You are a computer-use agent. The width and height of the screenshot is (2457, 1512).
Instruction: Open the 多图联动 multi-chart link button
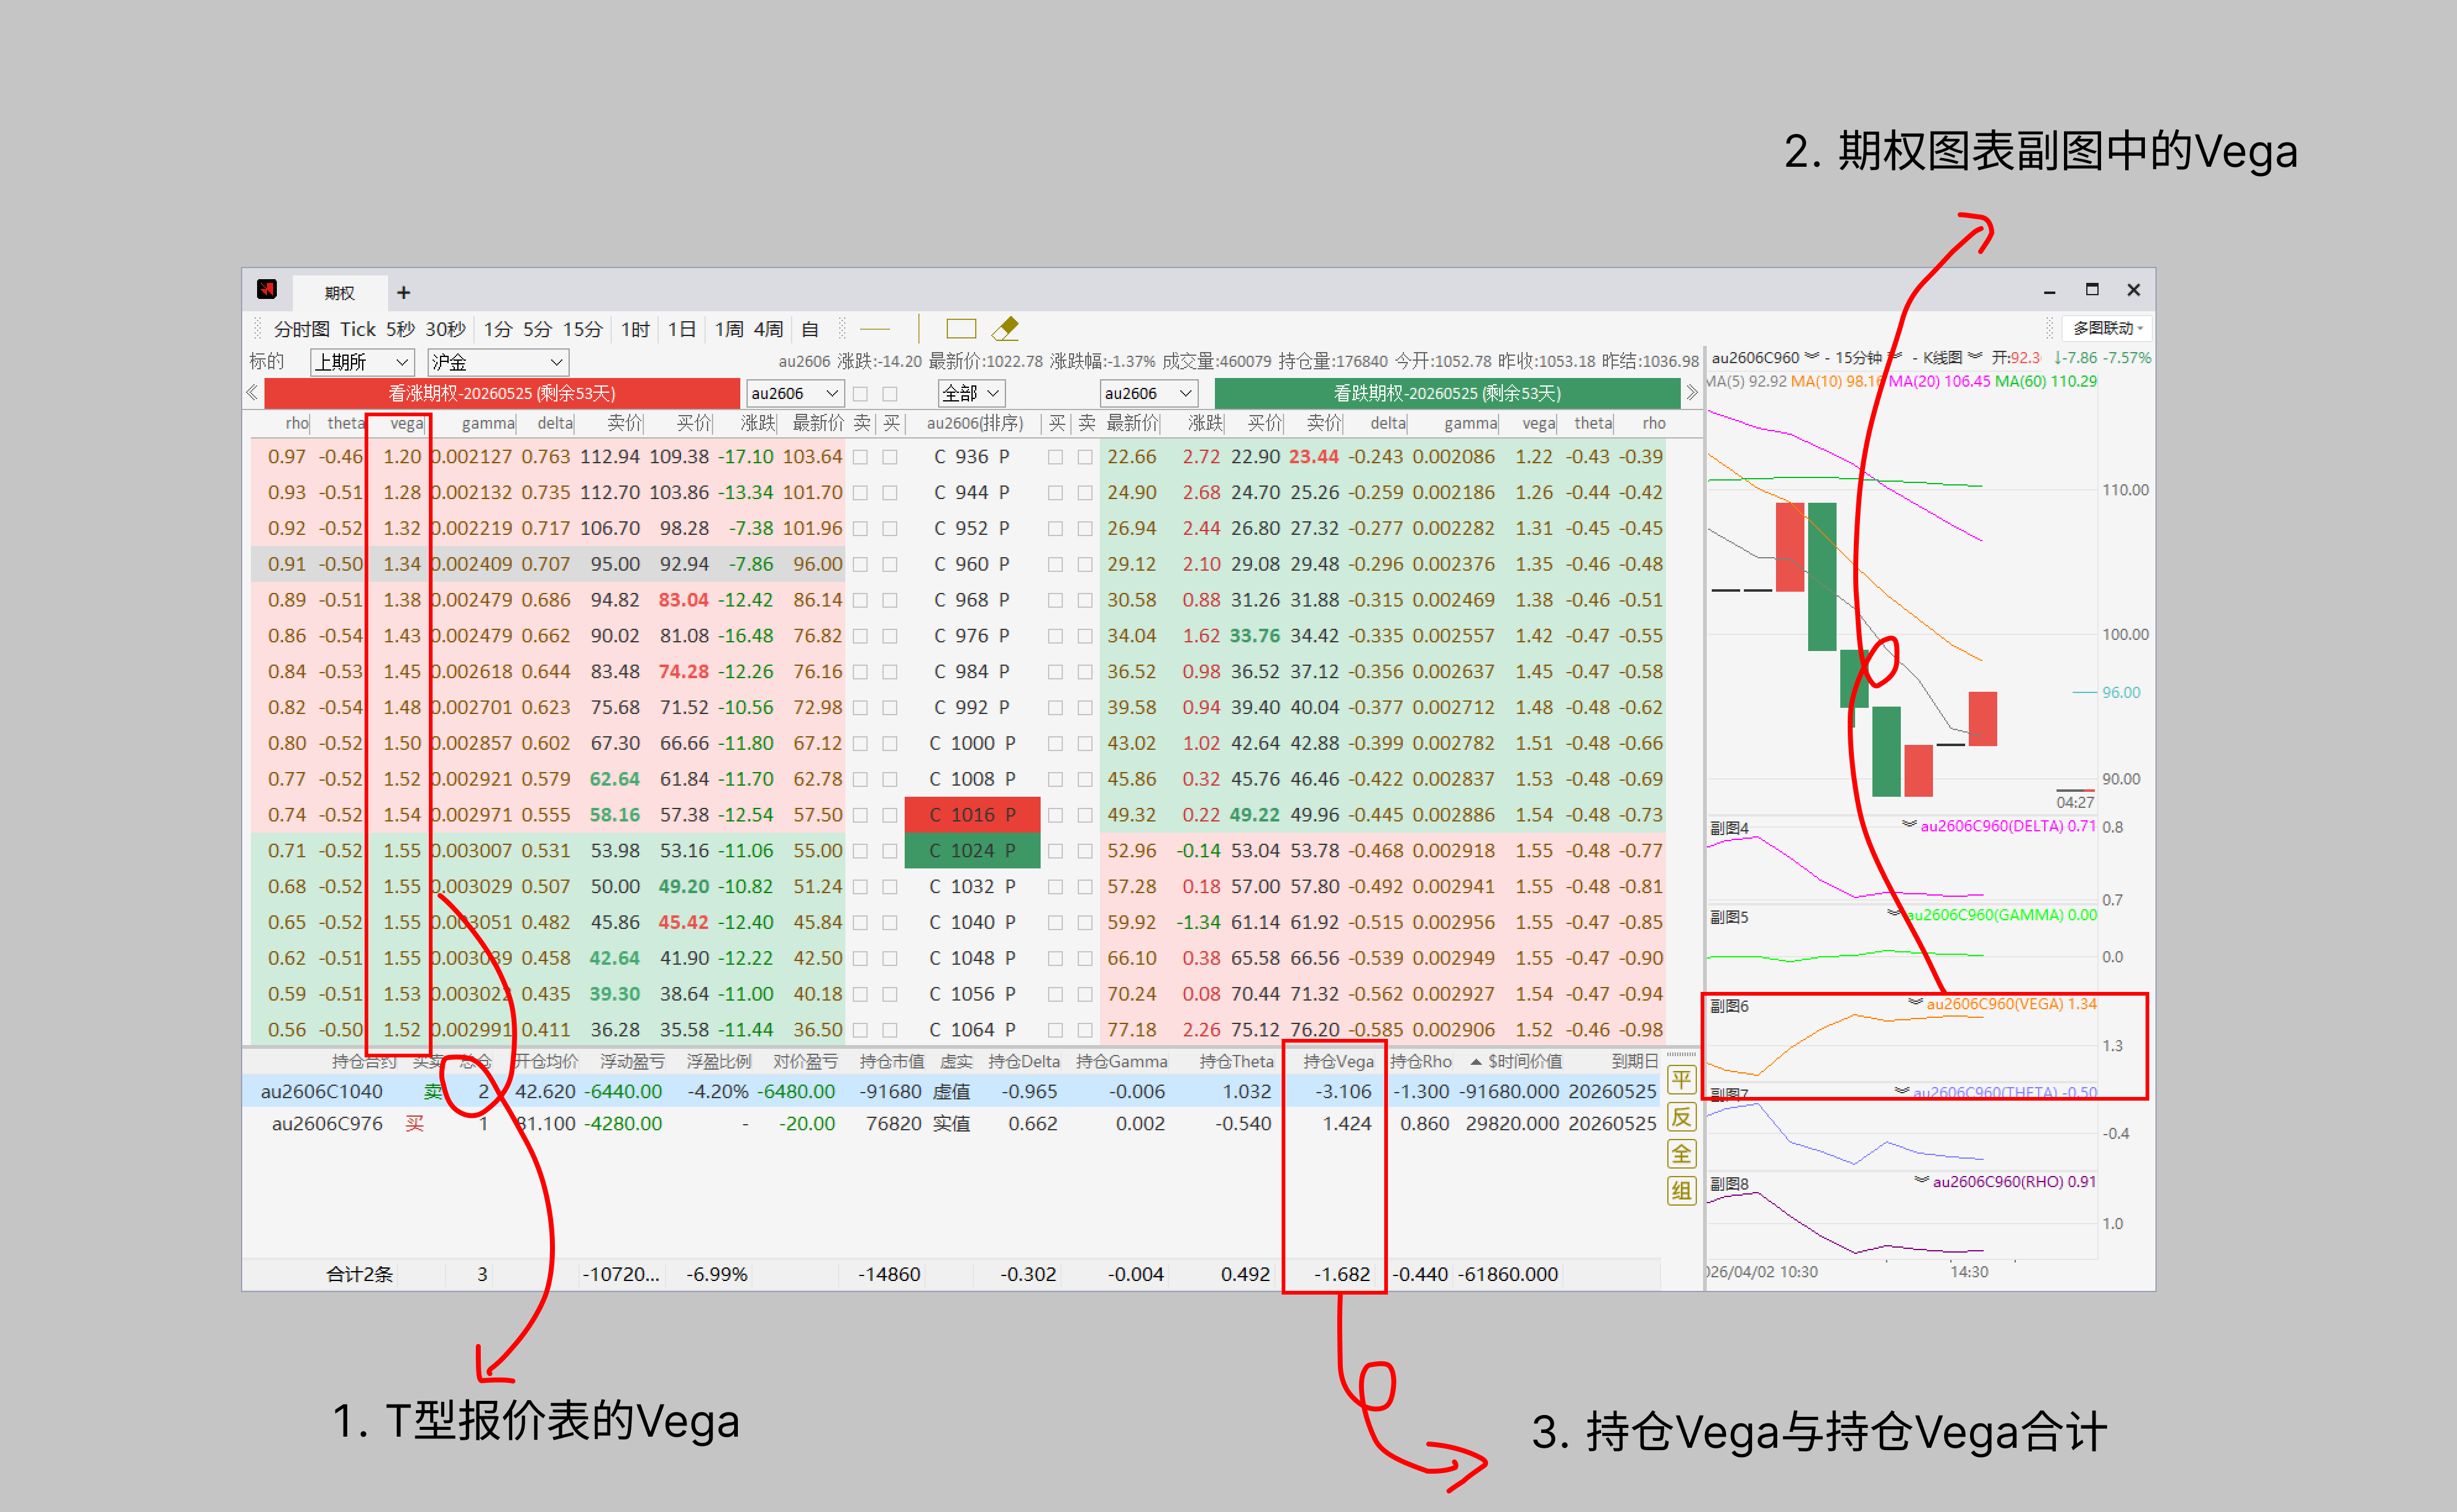point(2107,328)
